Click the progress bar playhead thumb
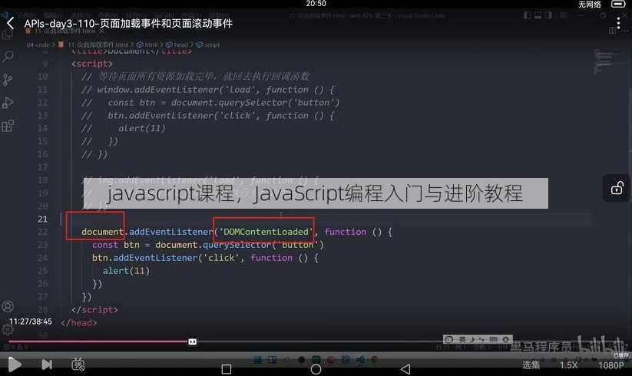The image size is (632, 376). click(x=193, y=341)
